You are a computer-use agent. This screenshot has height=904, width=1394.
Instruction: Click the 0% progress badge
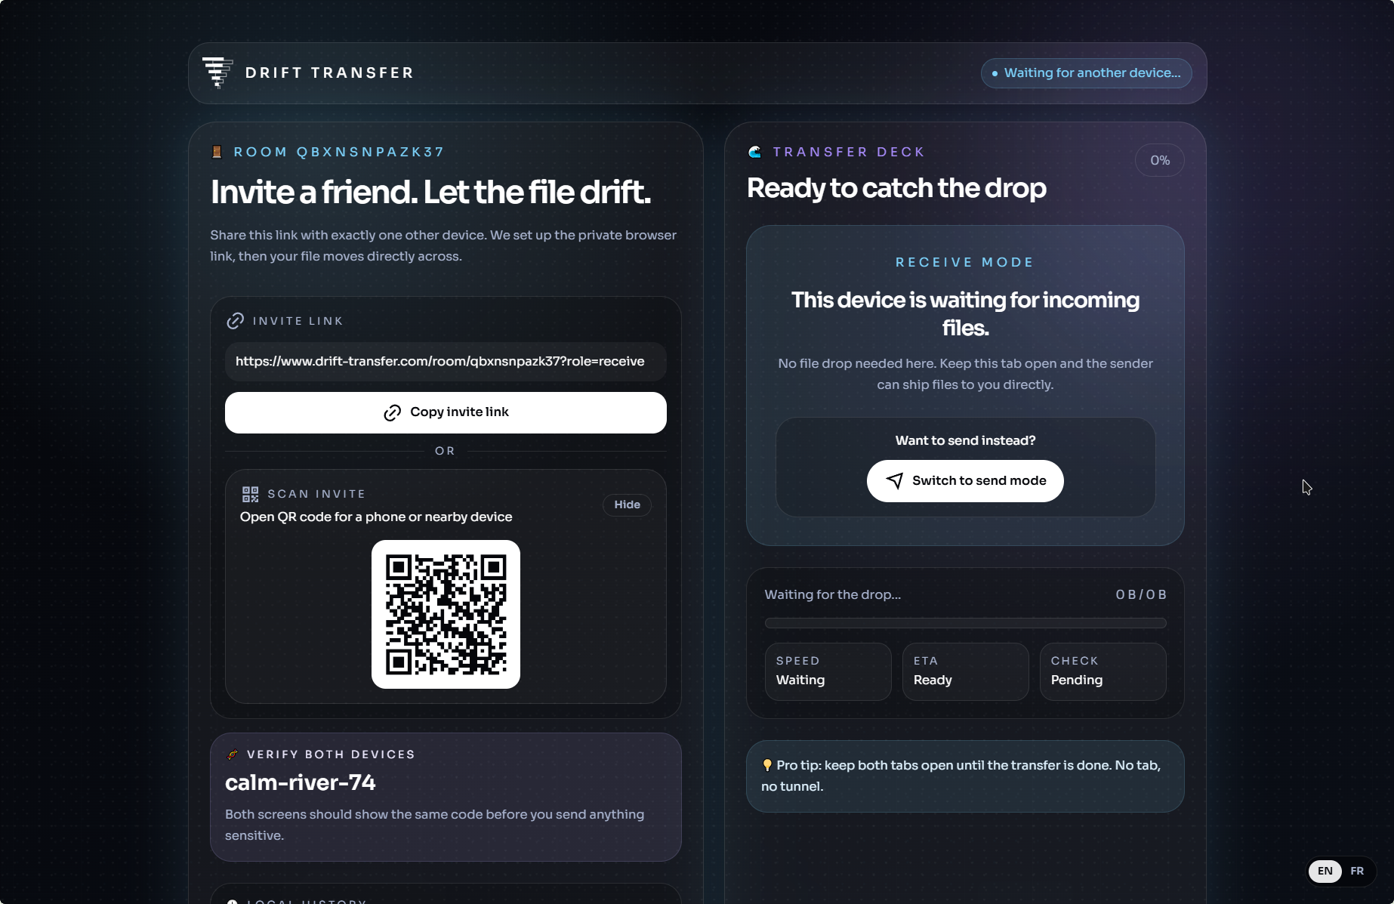tap(1160, 160)
